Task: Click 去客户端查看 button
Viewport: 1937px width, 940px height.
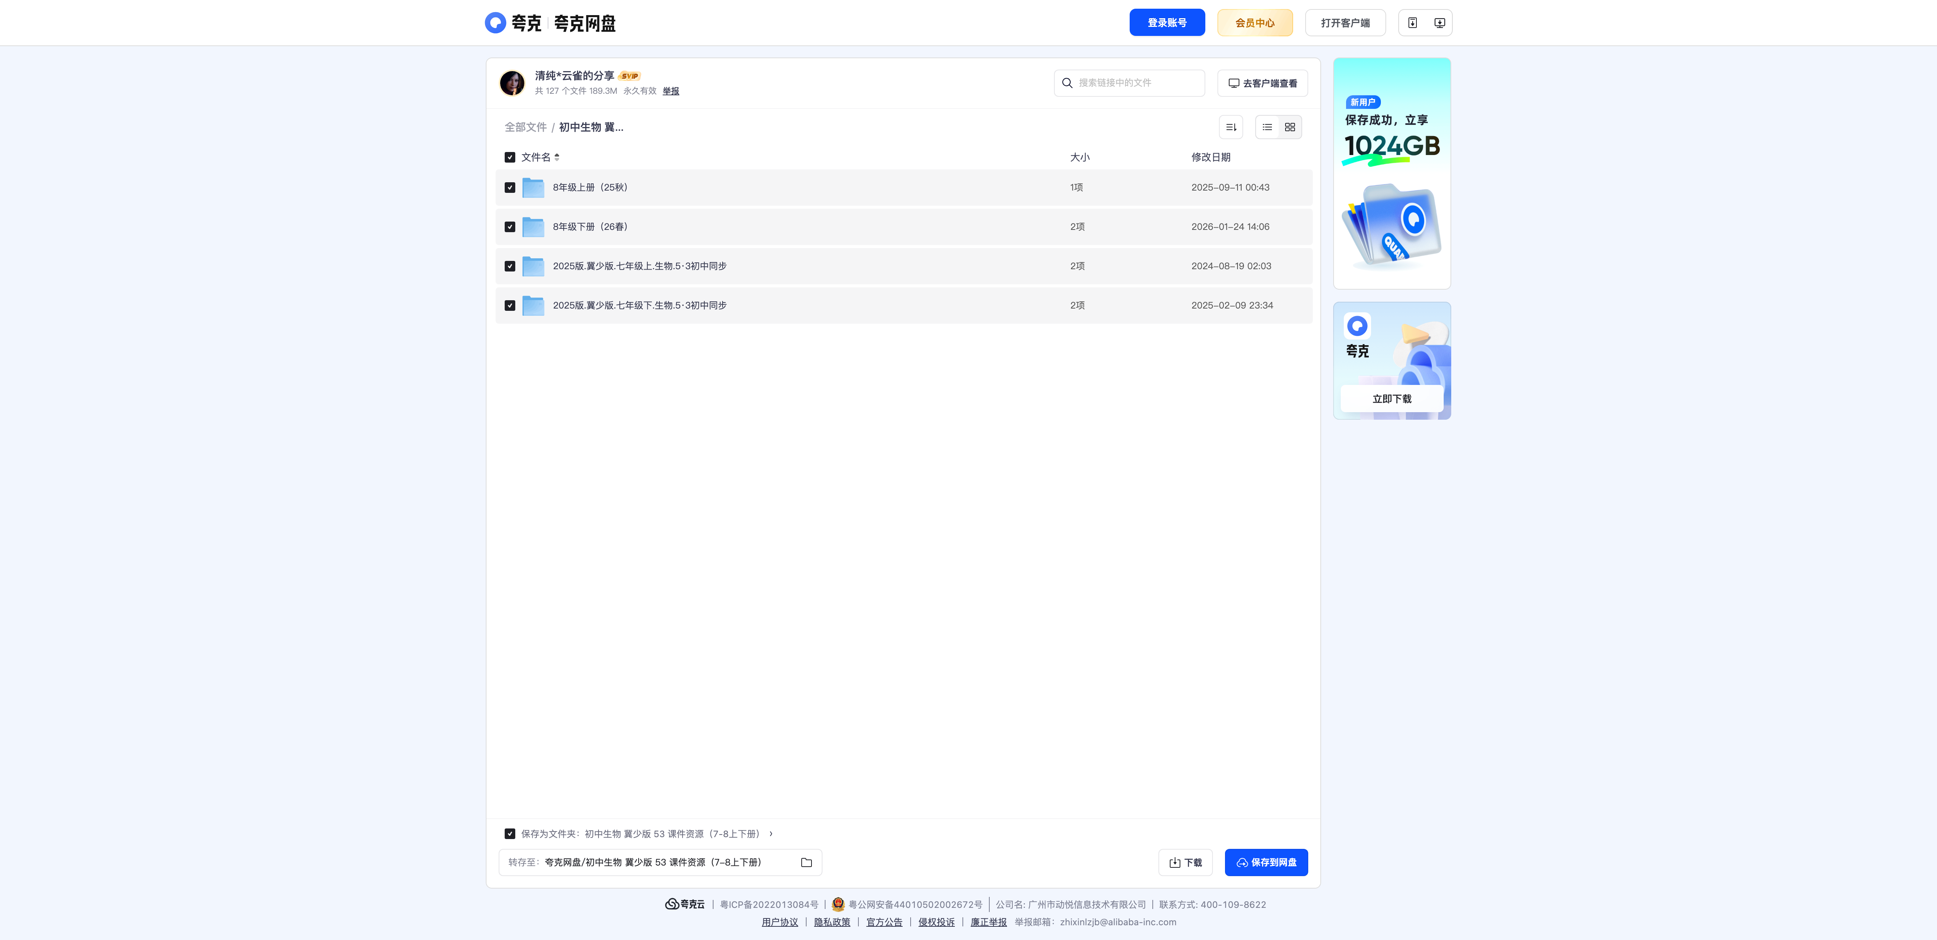Action: (x=1262, y=83)
